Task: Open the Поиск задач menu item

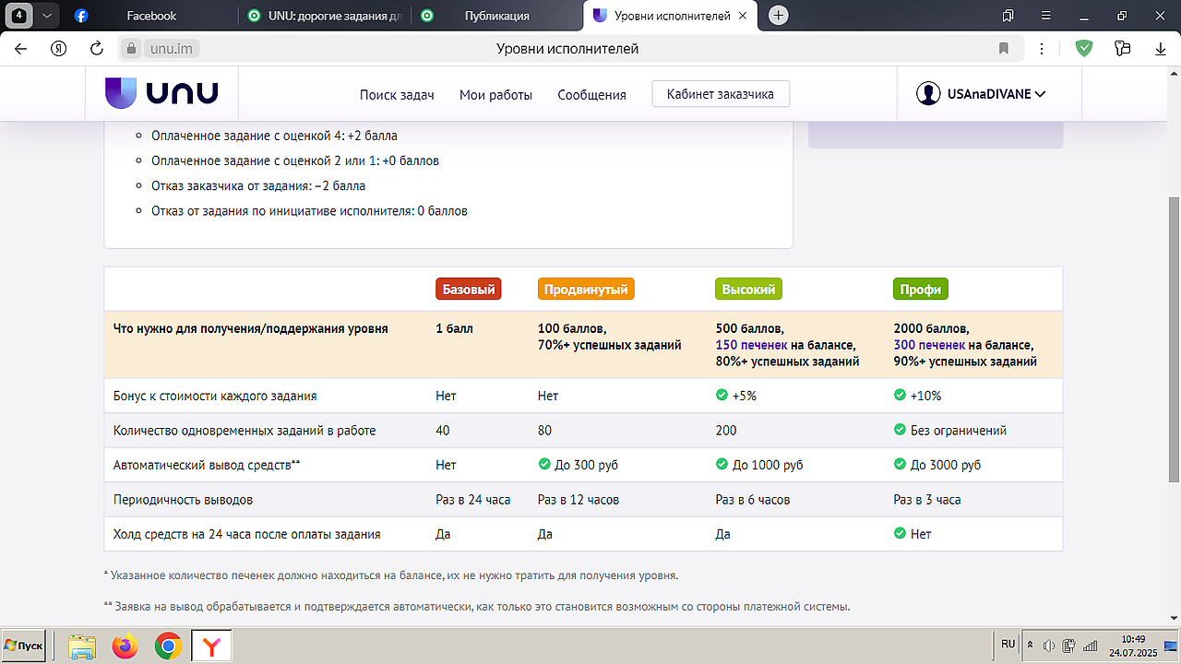Action: [x=397, y=95]
